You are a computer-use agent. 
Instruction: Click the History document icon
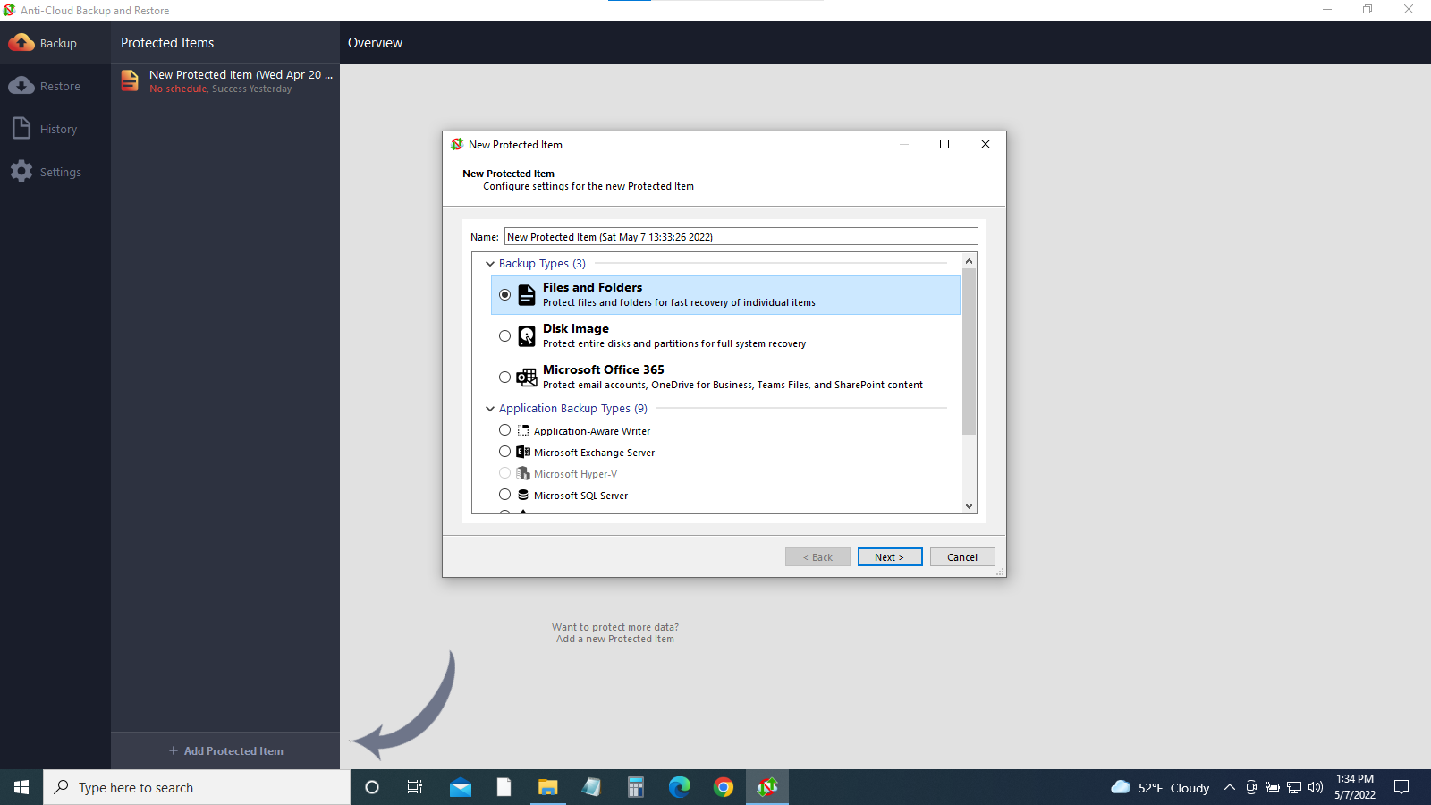21,129
